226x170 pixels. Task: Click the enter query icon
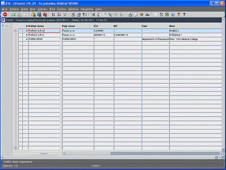pyautogui.click(x=33, y=14)
